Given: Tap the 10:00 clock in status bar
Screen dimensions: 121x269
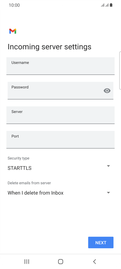Looking at the screenshot, I should click(14, 5).
